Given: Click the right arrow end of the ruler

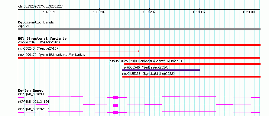Looking at the screenshot, I should click(x=260, y=9).
